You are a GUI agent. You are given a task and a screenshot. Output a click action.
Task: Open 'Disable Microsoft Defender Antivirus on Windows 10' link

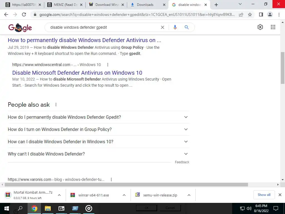point(77,73)
